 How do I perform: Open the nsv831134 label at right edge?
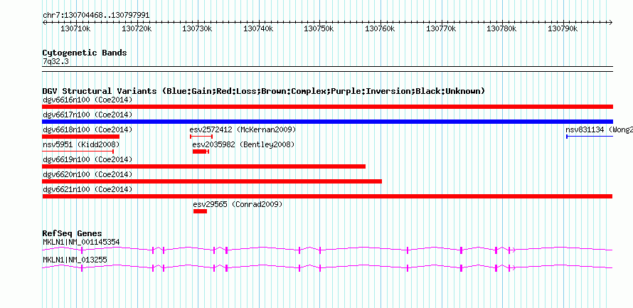(599, 129)
